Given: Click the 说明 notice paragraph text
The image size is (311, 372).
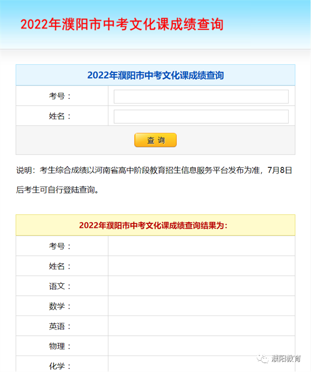Looking at the screenshot, I should pyautogui.click(x=154, y=180).
